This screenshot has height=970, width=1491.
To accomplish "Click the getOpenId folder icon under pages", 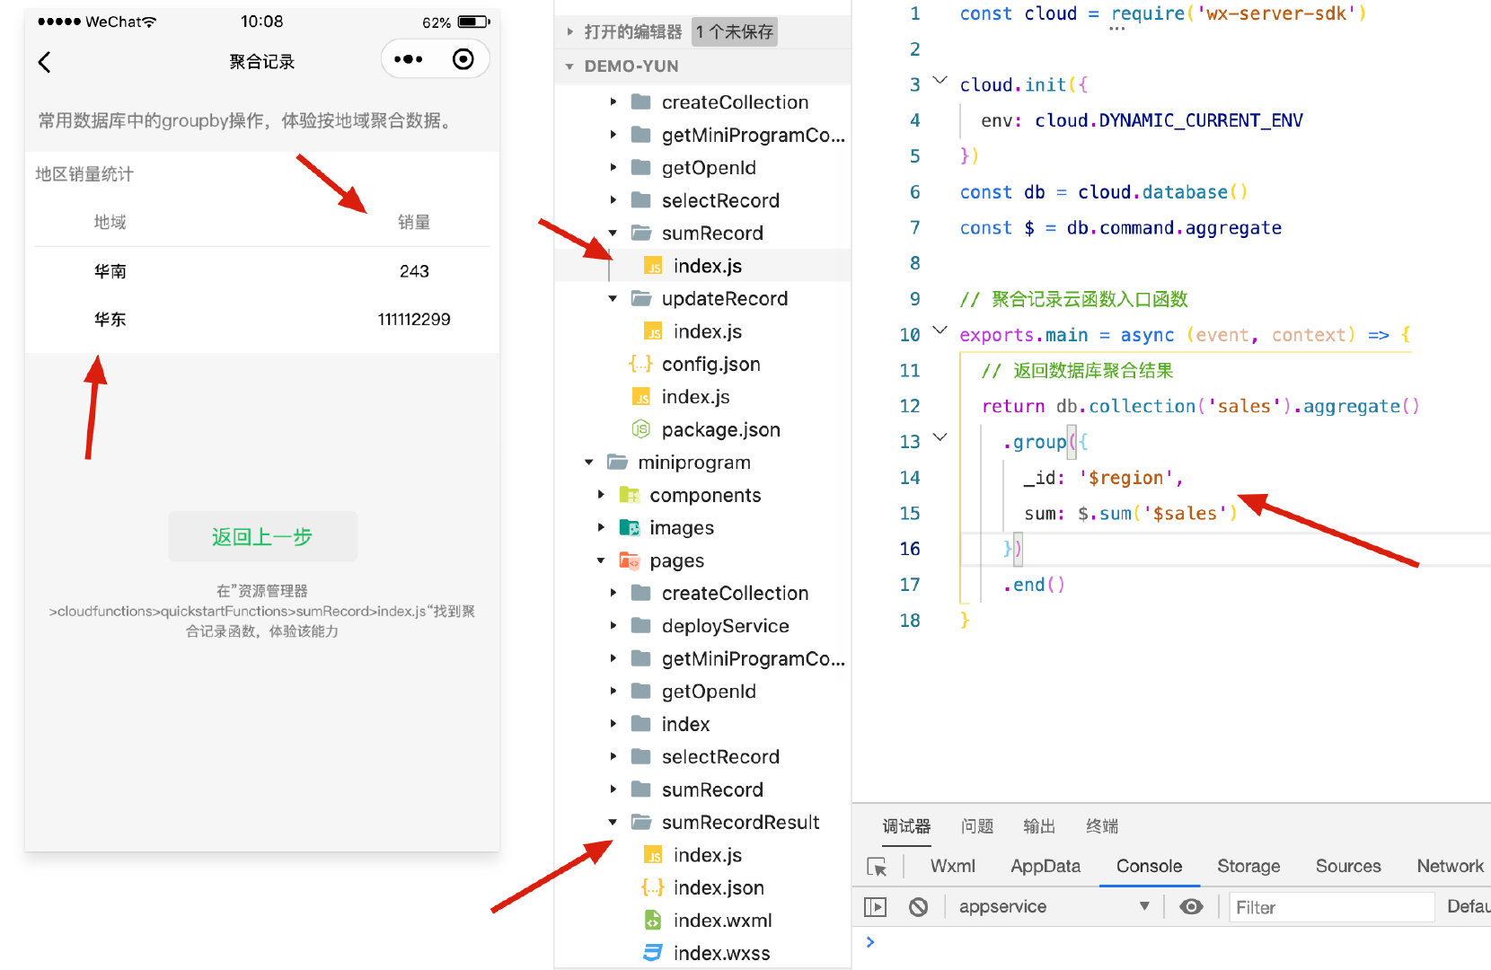I will (x=640, y=691).
